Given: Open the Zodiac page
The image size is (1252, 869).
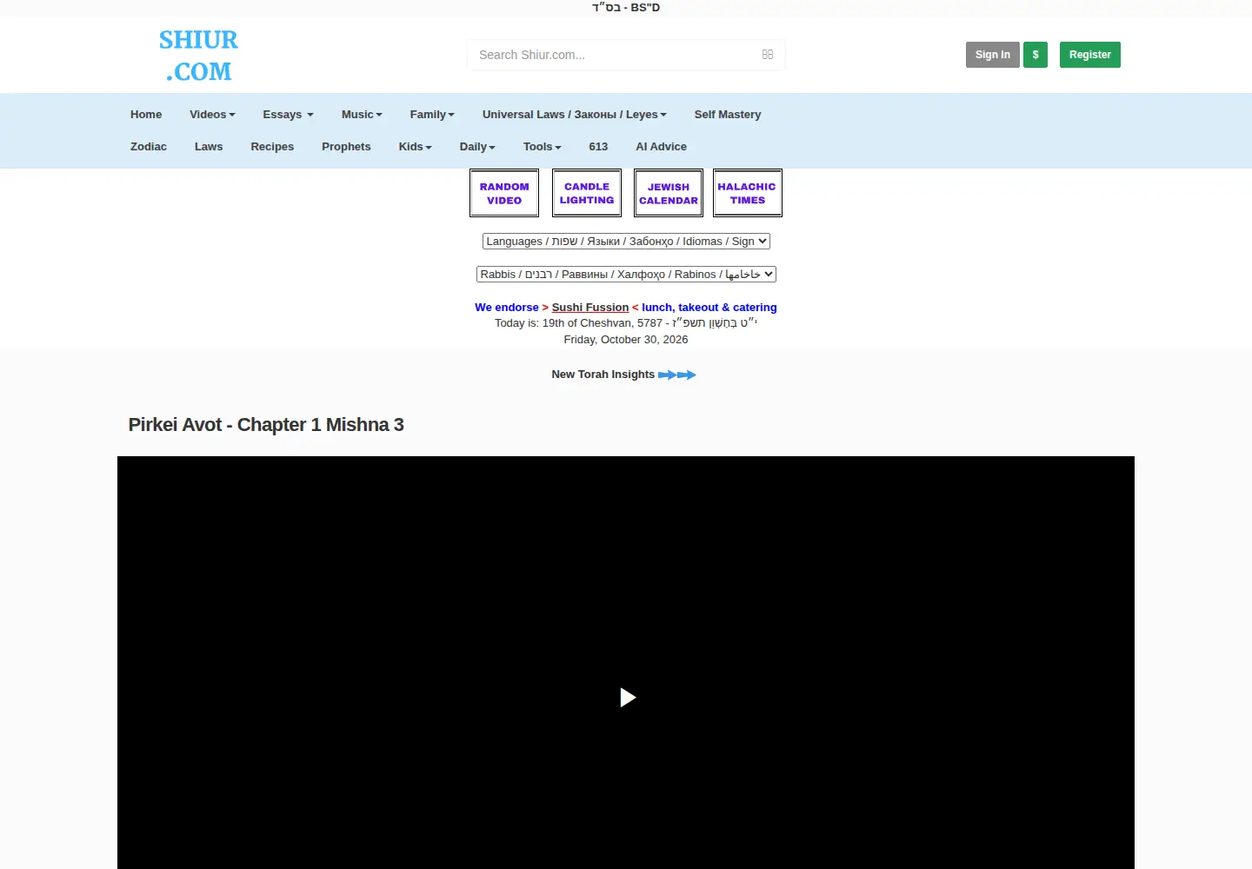Looking at the screenshot, I should [149, 147].
